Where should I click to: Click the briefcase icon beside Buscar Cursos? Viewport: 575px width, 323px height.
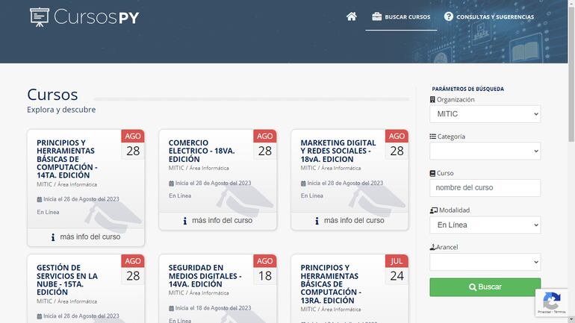pyautogui.click(x=377, y=16)
